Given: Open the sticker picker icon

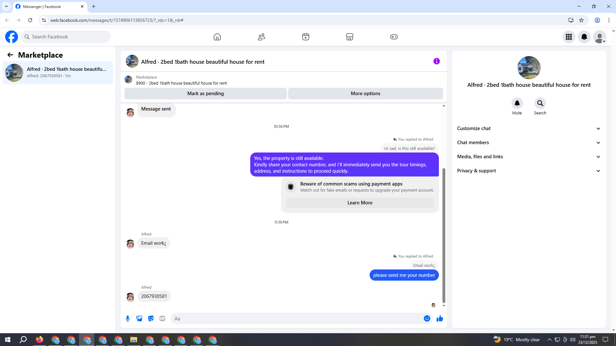Looking at the screenshot, I should tap(151, 318).
